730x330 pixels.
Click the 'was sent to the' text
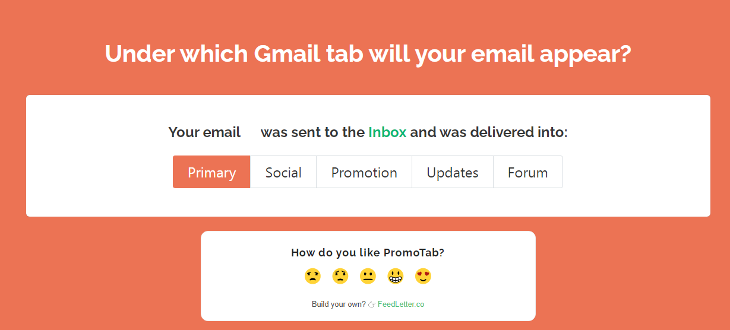(x=312, y=132)
